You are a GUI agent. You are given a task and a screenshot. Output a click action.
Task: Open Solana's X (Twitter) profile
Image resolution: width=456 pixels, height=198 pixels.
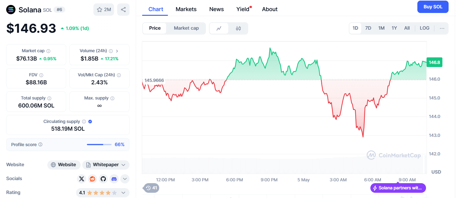tap(82, 179)
